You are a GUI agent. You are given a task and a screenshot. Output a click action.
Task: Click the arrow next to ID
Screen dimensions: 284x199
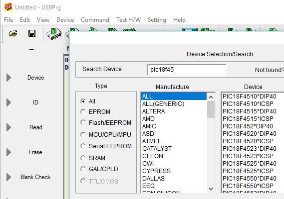click(8, 102)
